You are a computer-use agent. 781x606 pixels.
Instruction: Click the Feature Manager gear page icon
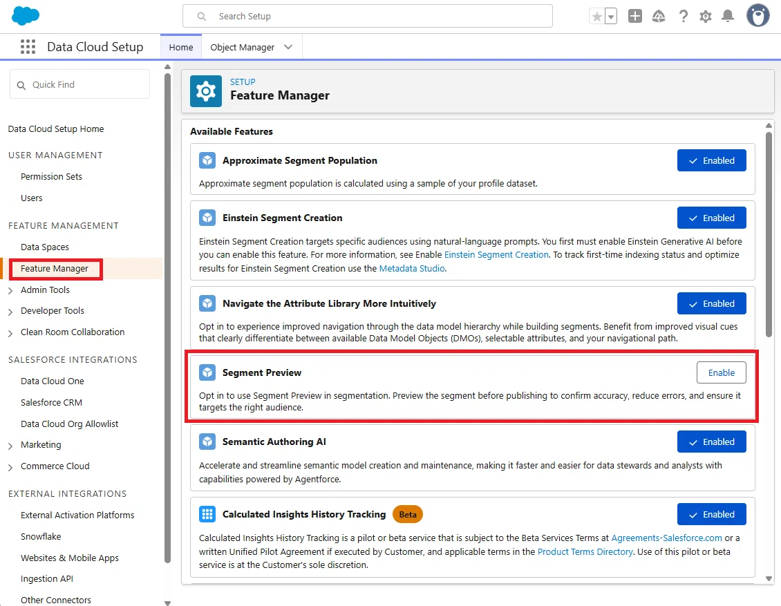click(206, 91)
